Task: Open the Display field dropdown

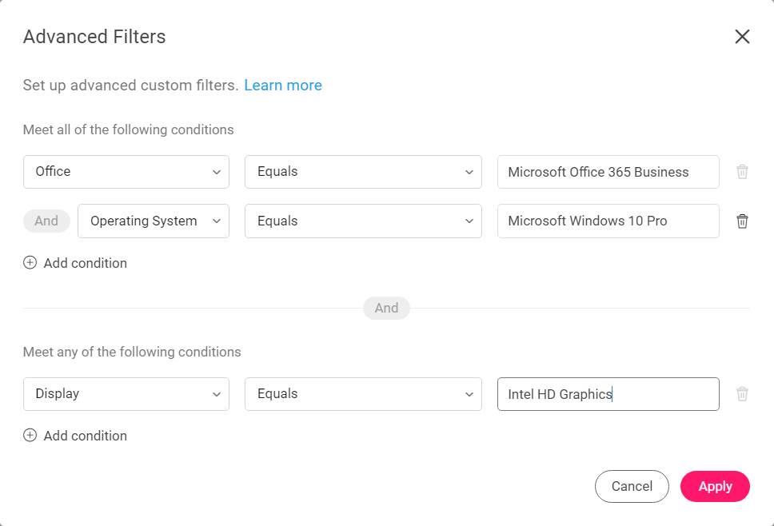Action: (126, 394)
